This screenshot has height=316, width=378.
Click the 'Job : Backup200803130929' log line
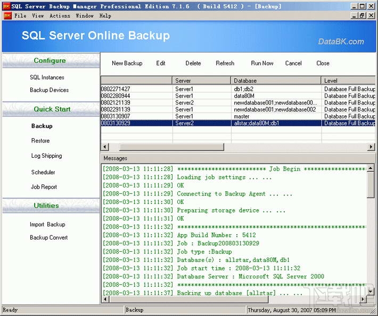click(x=181, y=243)
